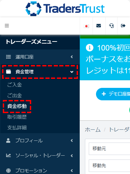Viewport: 130px width, 174px height.
Task: Click the トレーダー breadcrumb link
Action: point(119,130)
